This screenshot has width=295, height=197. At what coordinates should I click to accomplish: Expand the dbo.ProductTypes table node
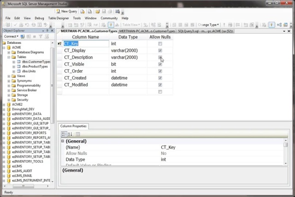14,67
